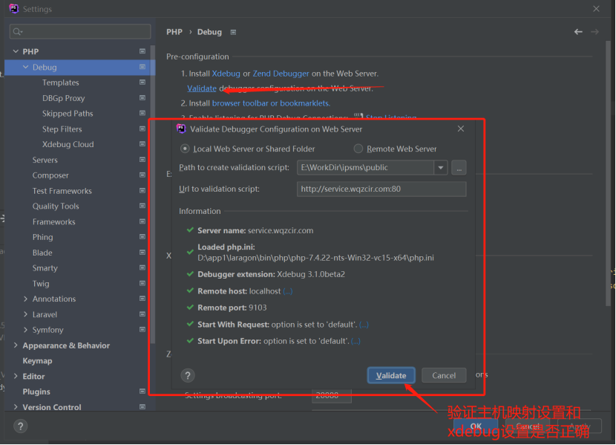Click project-level icon beside Plugins row
The image size is (616, 445).
(142, 392)
